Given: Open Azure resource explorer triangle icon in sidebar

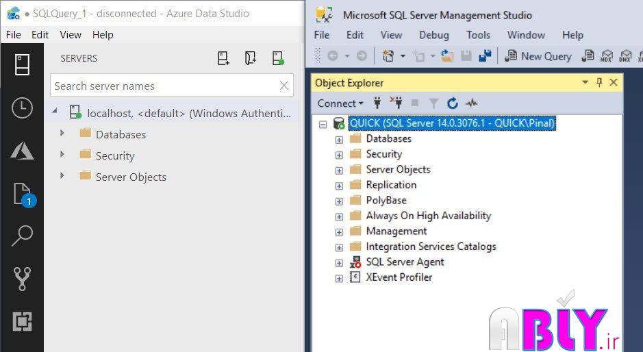Looking at the screenshot, I should click(22, 151).
